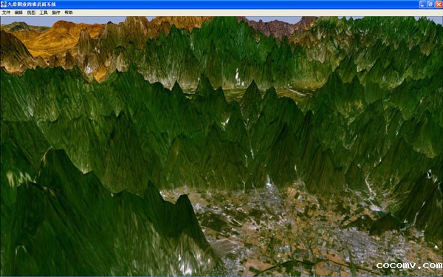443x277 pixels.
Task: Minimize the 3D terrain window
Action: point(422,4)
